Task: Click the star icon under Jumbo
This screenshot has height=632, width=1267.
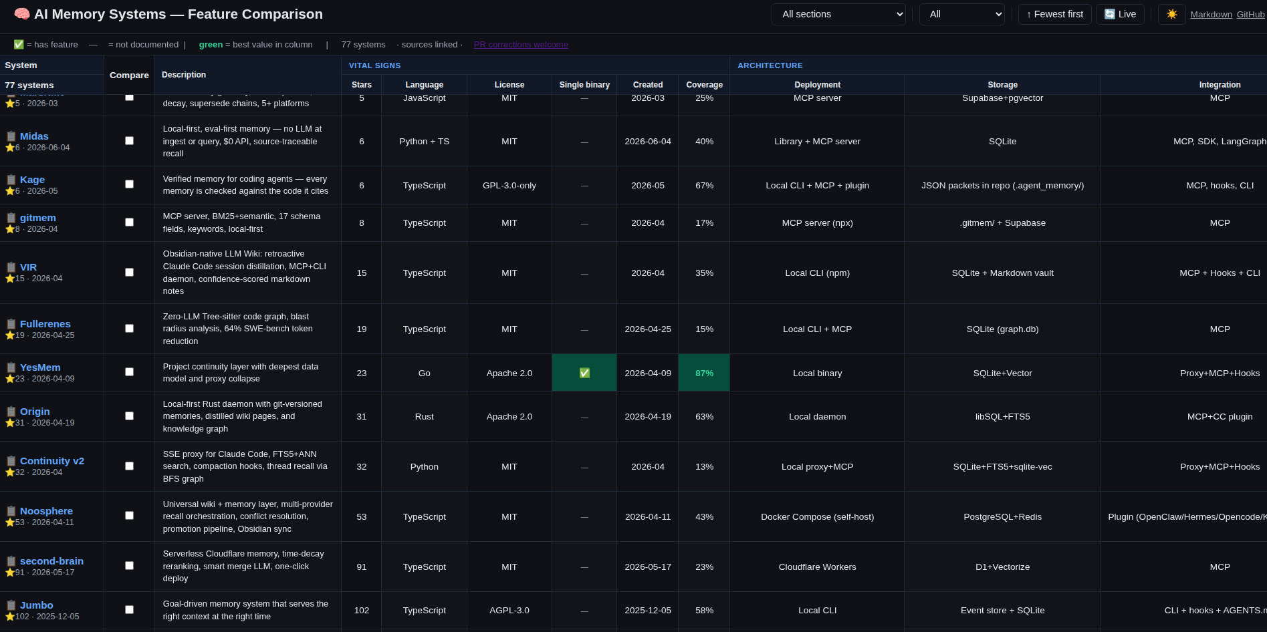Action: pos(10,617)
